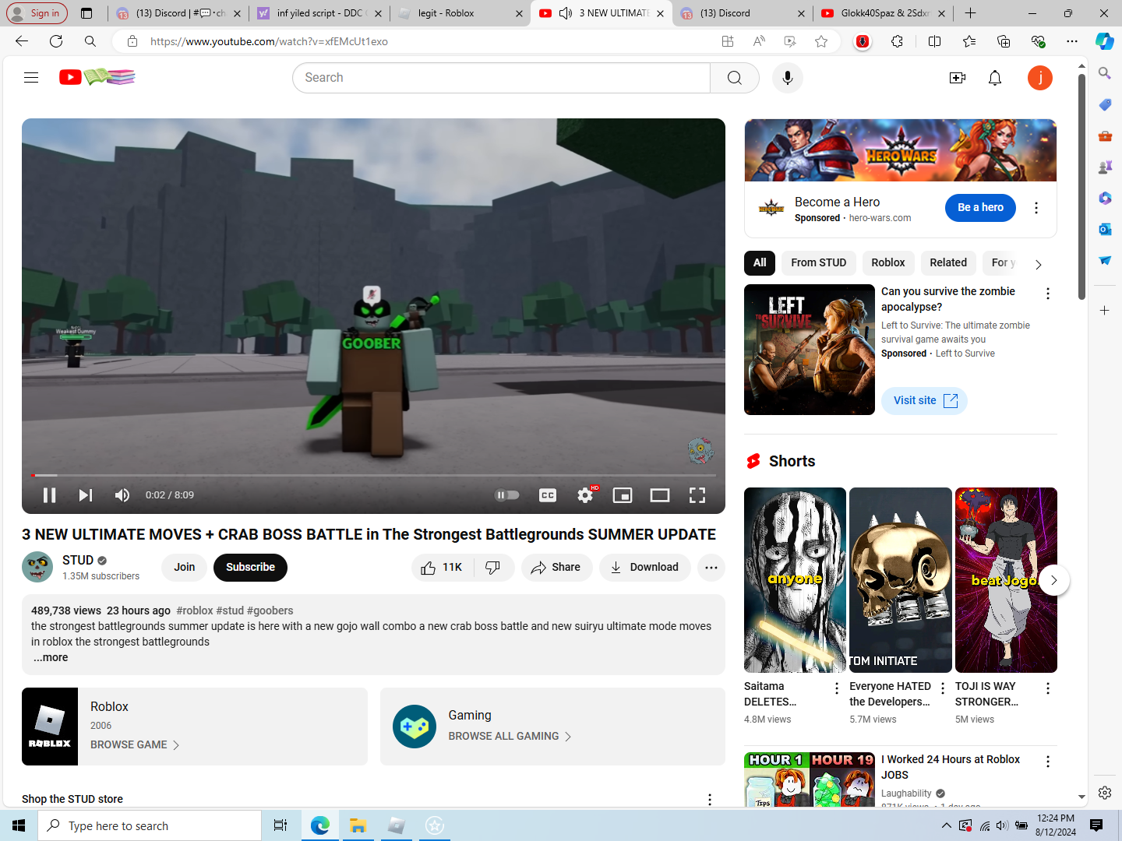The image size is (1122, 841).
Task: Show next Shorts with arrow
Action: [1054, 580]
